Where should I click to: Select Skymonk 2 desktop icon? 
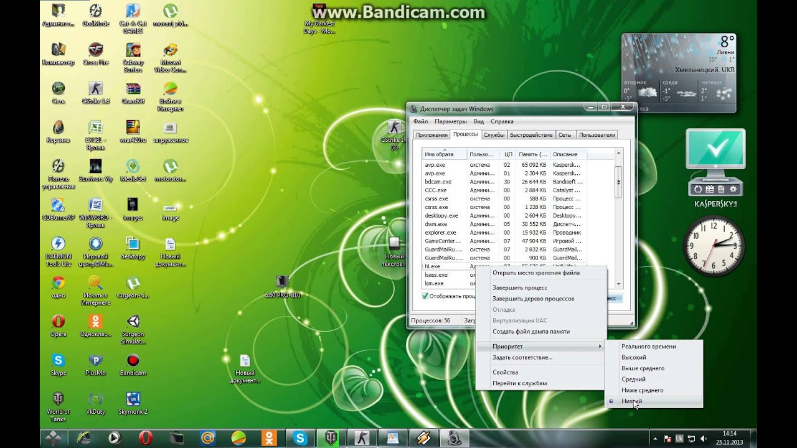133,403
